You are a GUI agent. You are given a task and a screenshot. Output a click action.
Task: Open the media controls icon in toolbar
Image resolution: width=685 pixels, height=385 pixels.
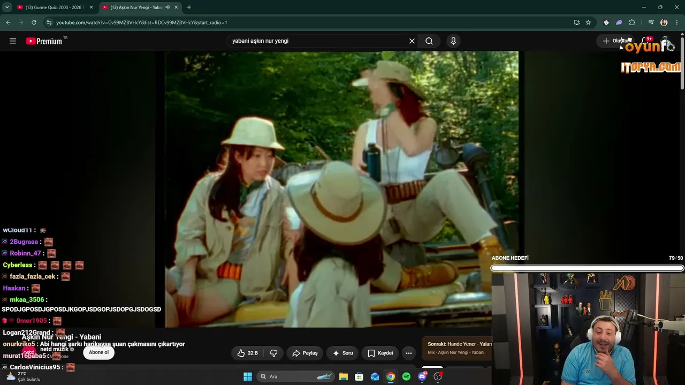[651, 22]
